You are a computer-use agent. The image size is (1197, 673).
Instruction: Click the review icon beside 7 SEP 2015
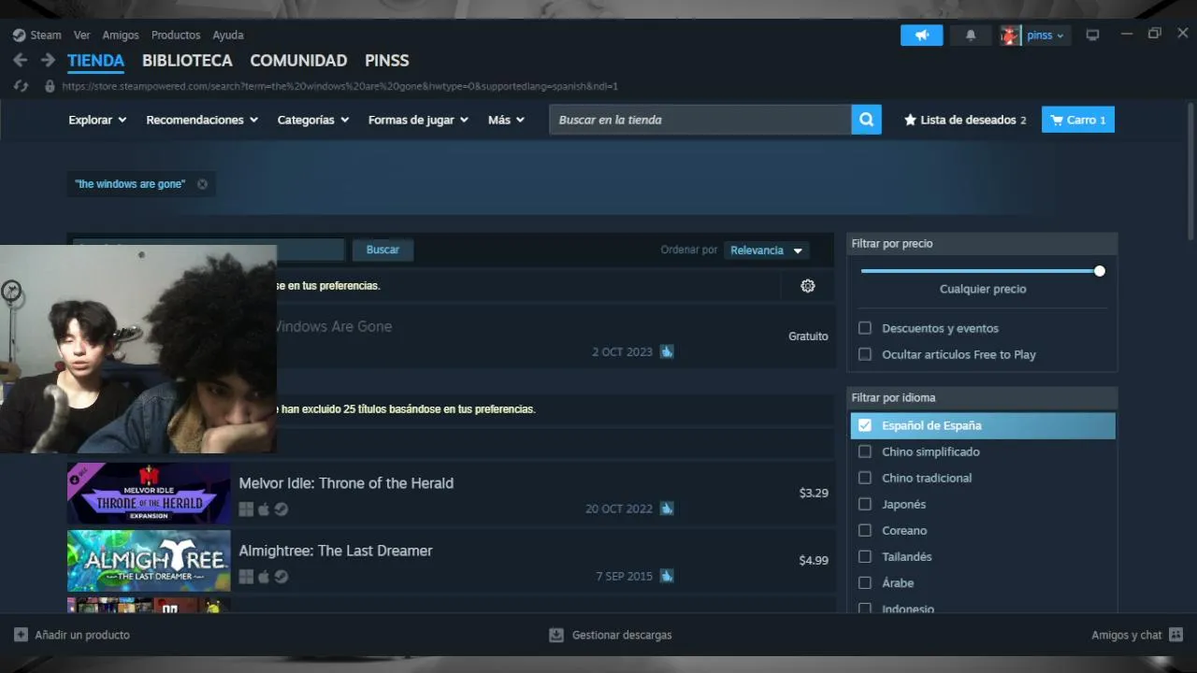click(667, 576)
